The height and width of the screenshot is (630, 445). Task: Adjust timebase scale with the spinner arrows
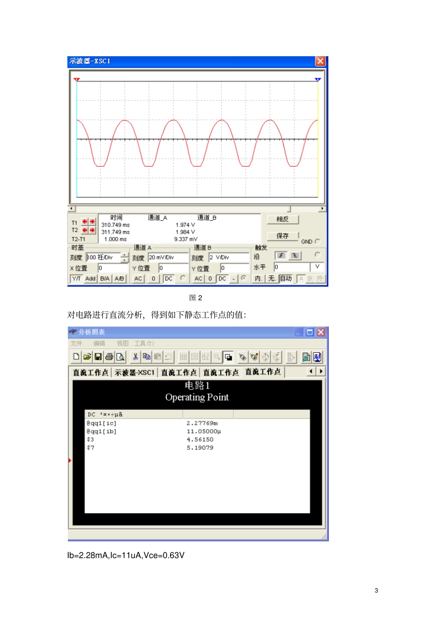(125, 257)
